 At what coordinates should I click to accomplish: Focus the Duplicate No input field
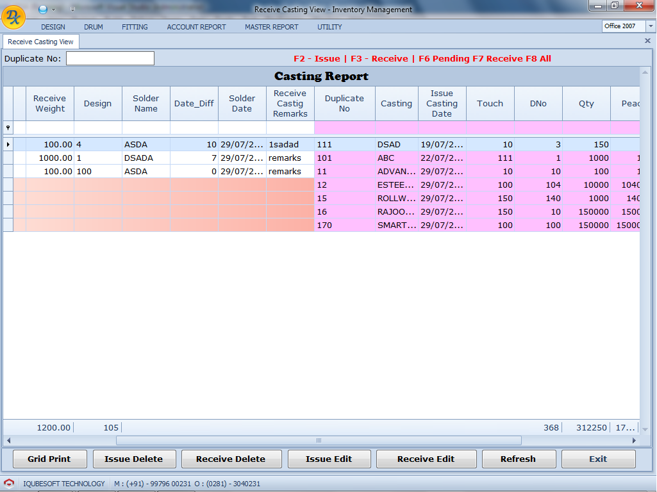[x=110, y=58]
